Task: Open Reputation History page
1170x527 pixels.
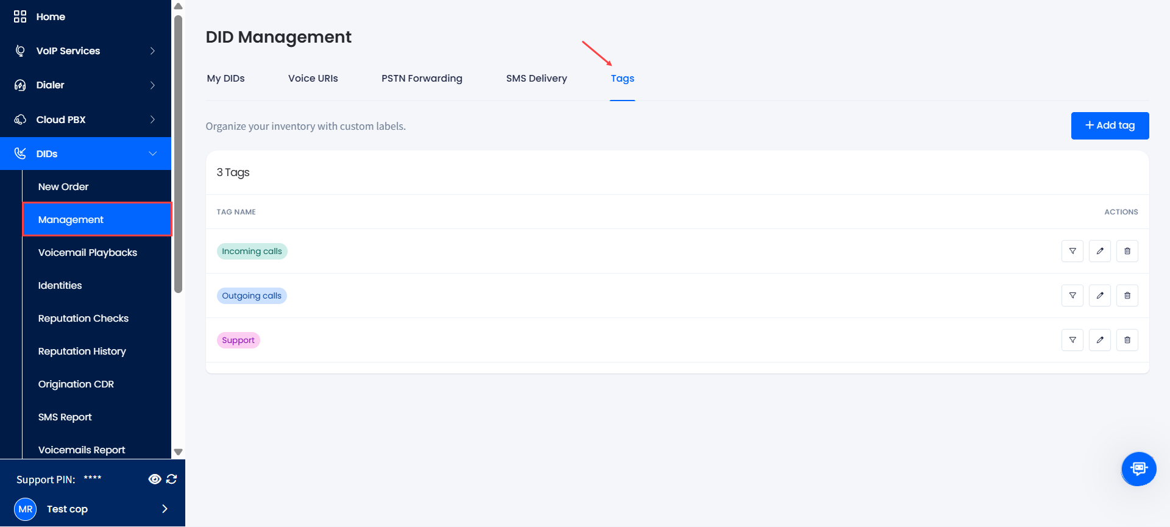Action: pyautogui.click(x=82, y=351)
